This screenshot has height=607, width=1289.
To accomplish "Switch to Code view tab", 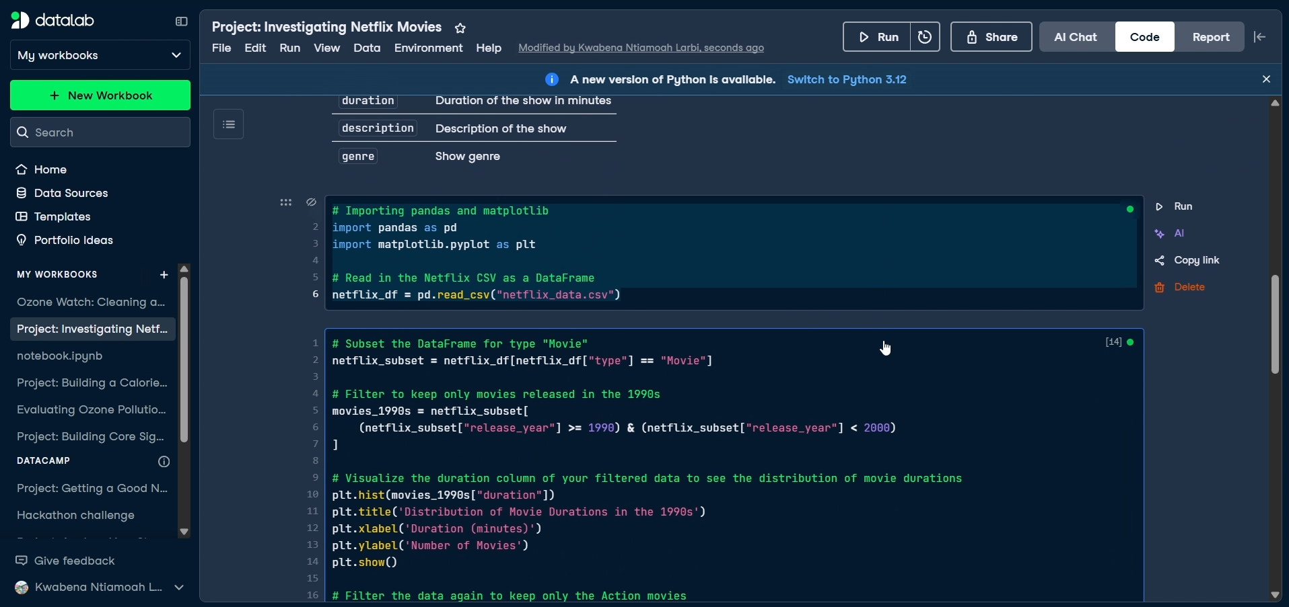I will (1145, 37).
